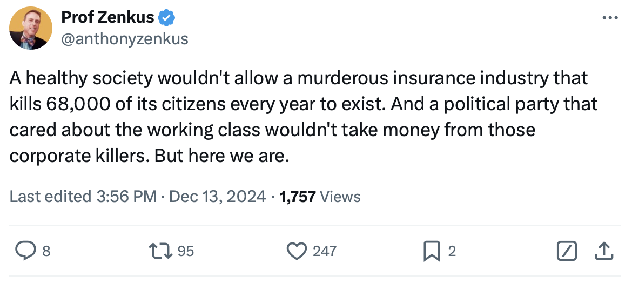This screenshot has height=283, width=632.
Task: Click the blue verified checkmark badge
Action: pos(166,18)
